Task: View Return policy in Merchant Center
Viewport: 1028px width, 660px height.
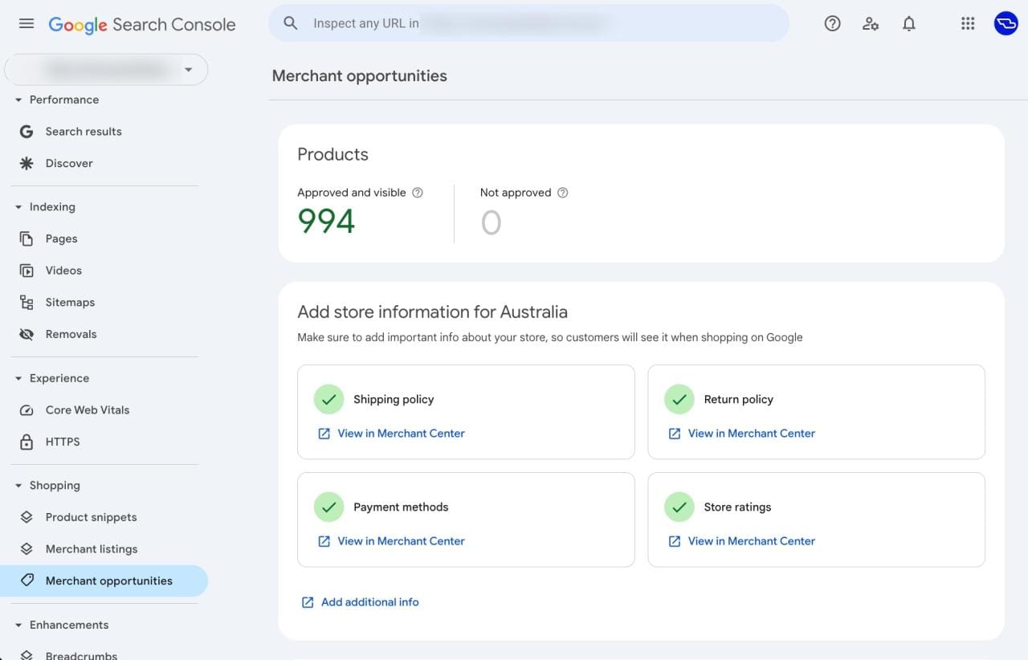Action: pyautogui.click(x=752, y=434)
